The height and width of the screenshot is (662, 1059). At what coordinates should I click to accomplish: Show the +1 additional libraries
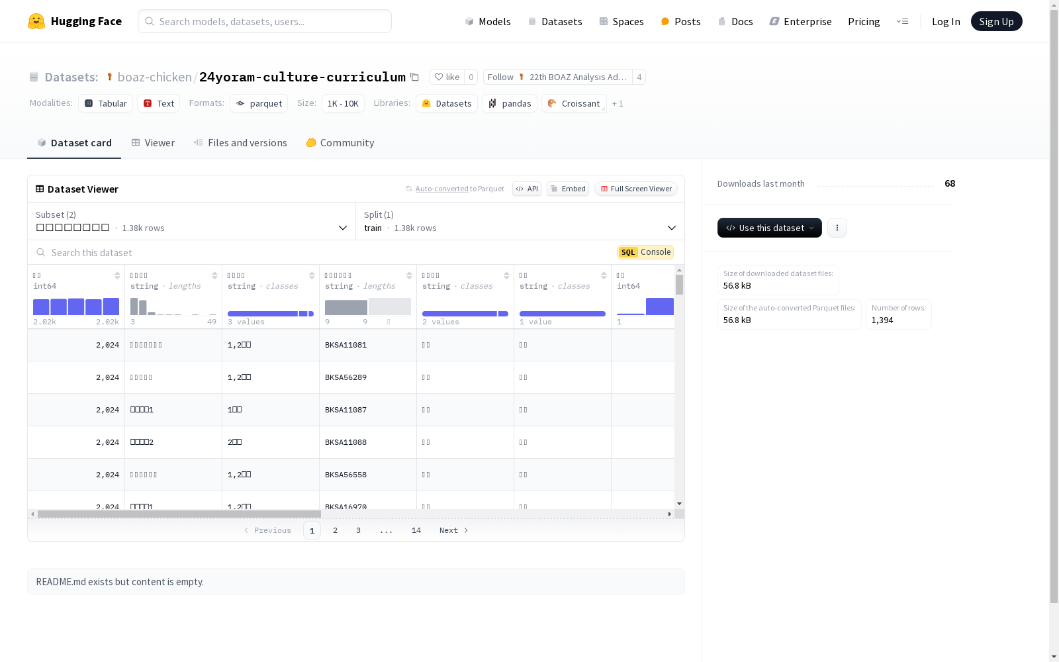tap(618, 103)
